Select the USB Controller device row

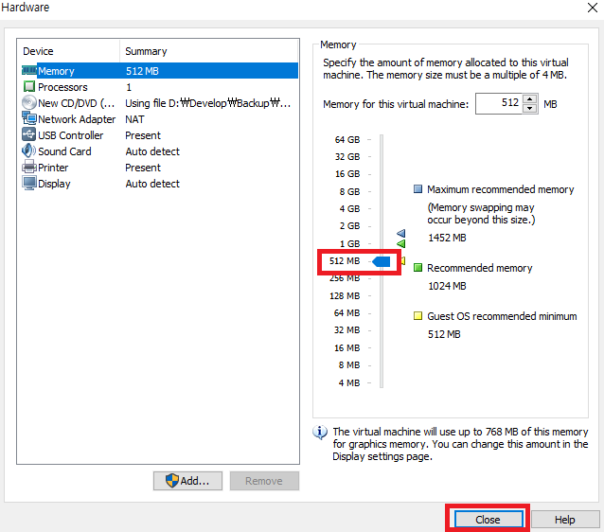(x=159, y=135)
